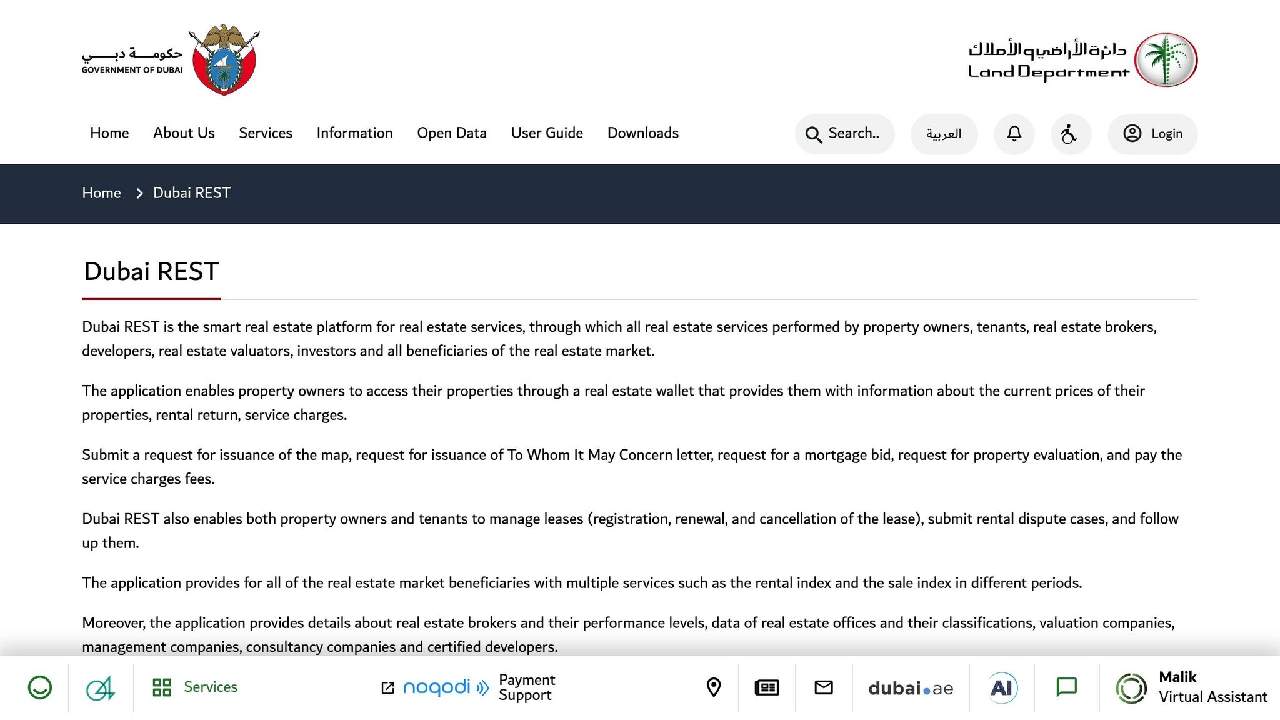Click the Government of Dubai logo
This screenshot has height=720, width=1280.
(x=171, y=59)
